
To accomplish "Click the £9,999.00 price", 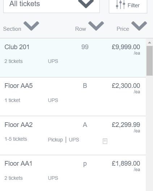I will (x=126, y=47).
